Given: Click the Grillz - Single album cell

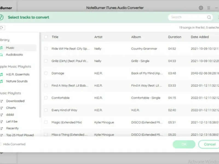Looking at the screenshot, I should 140,61.
